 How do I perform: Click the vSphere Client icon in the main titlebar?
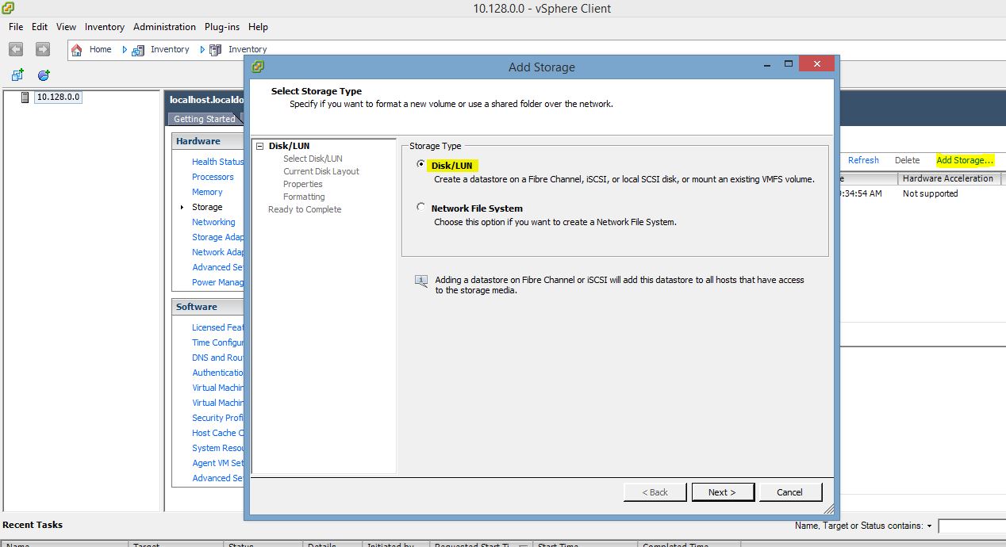[8, 9]
